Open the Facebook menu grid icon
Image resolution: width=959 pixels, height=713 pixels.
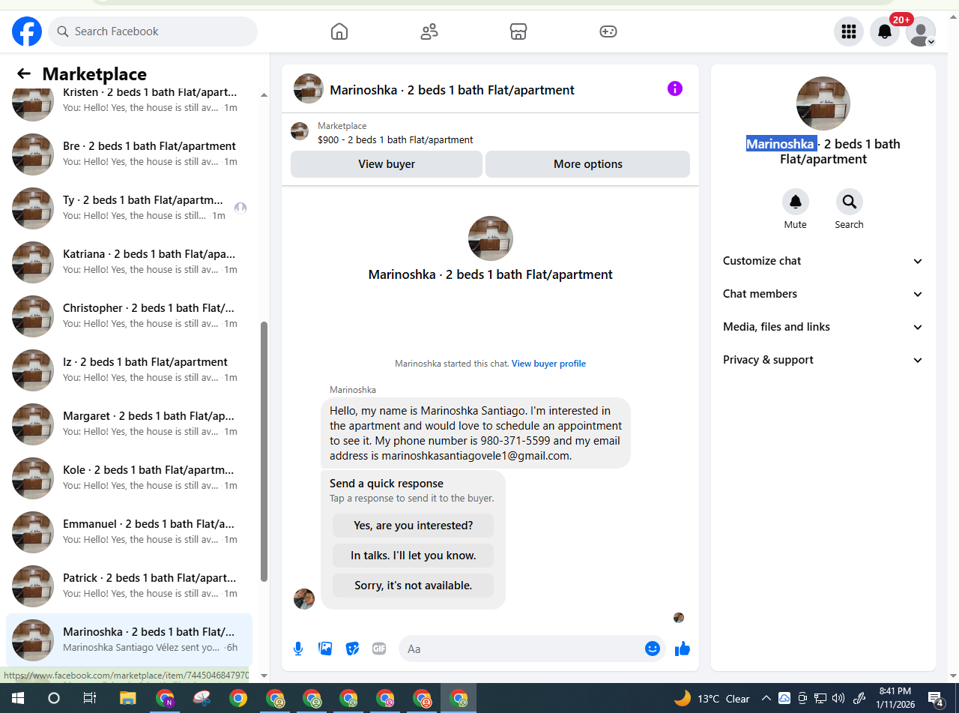(849, 31)
